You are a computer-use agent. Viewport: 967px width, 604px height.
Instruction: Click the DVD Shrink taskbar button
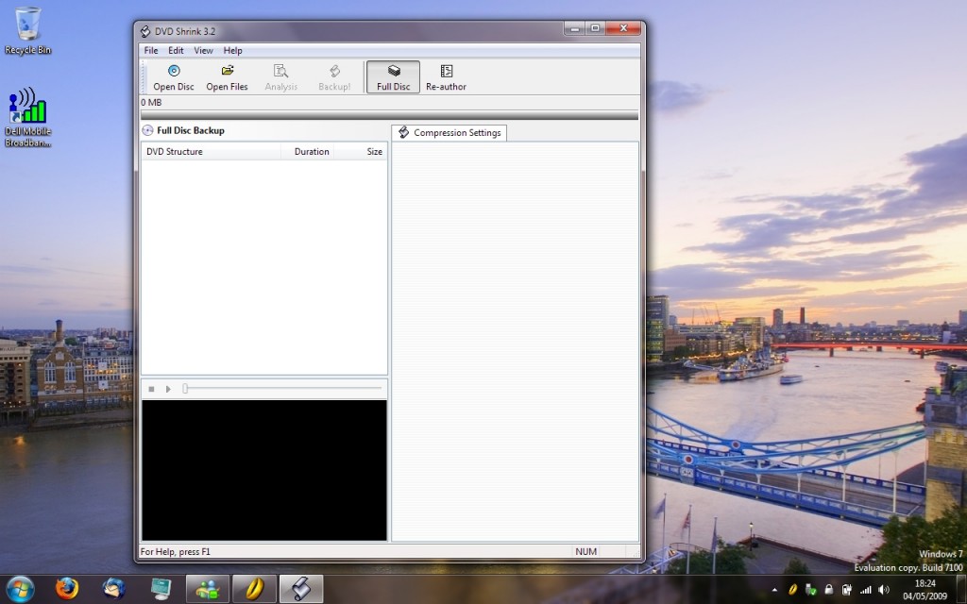coord(301,589)
